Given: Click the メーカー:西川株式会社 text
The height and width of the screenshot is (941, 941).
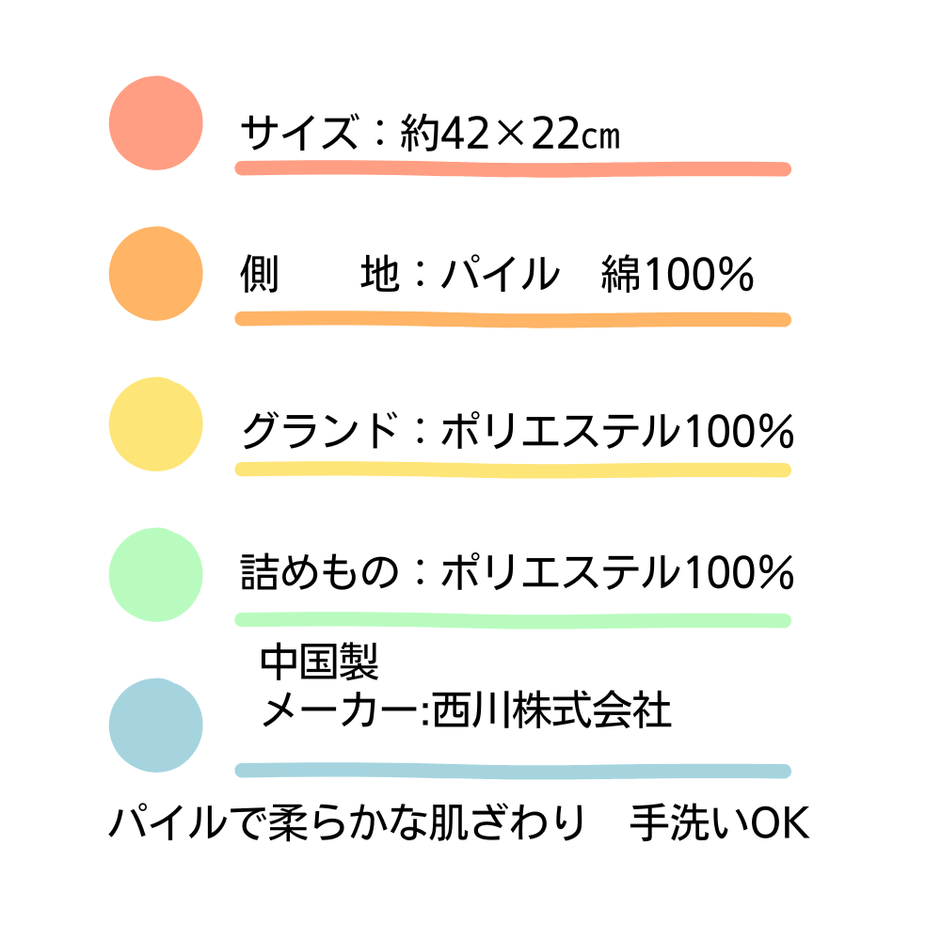Looking at the screenshot, I should [467, 710].
